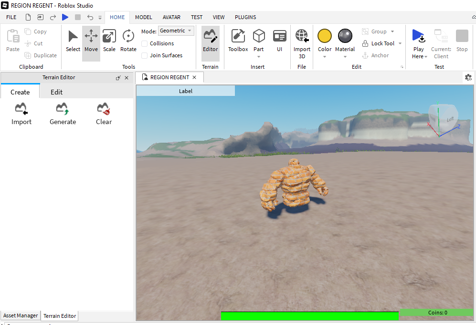Open the Mode Geometric dropdown
The width and height of the screenshot is (476, 325).
click(176, 31)
